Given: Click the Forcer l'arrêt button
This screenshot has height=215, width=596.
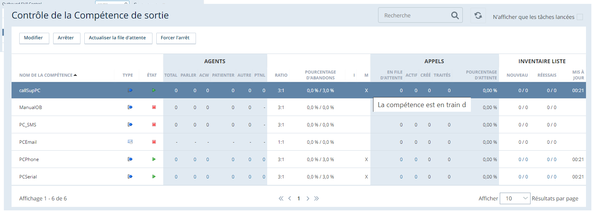Looking at the screenshot, I should pos(176,38).
